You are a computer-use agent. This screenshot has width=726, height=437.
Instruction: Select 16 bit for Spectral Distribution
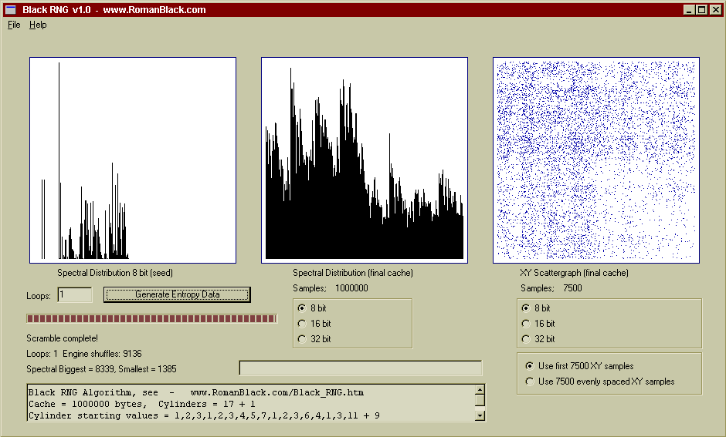coord(301,324)
